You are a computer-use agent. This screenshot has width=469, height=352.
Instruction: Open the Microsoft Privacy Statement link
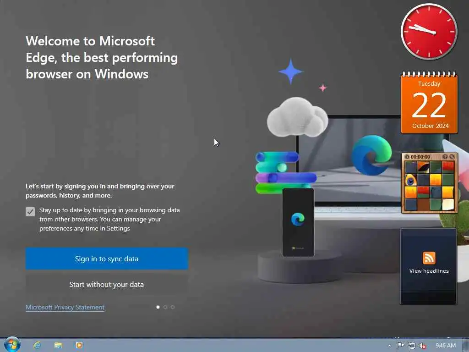tap(65, 307)
